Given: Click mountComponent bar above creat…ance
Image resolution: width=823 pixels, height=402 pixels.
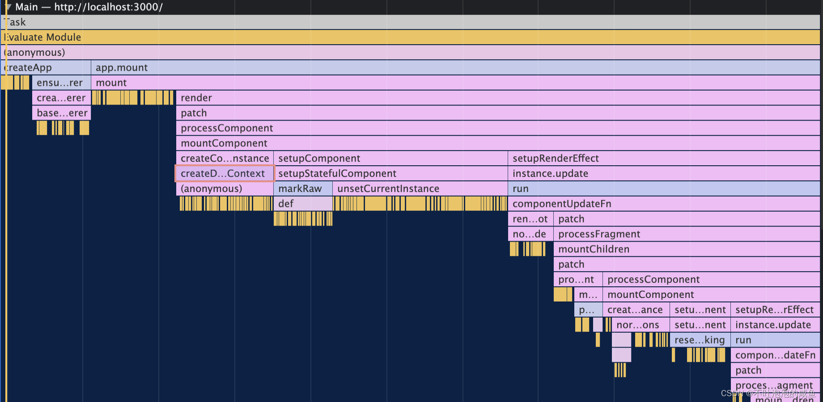Looking at the screenshot, I should pyautogui.click(x=712, y=295).
